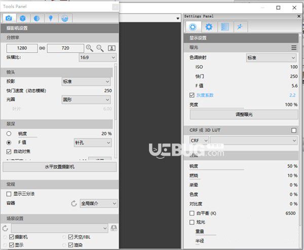Click the 水平放置摄影机 button
304x250 pixels.
59,167
